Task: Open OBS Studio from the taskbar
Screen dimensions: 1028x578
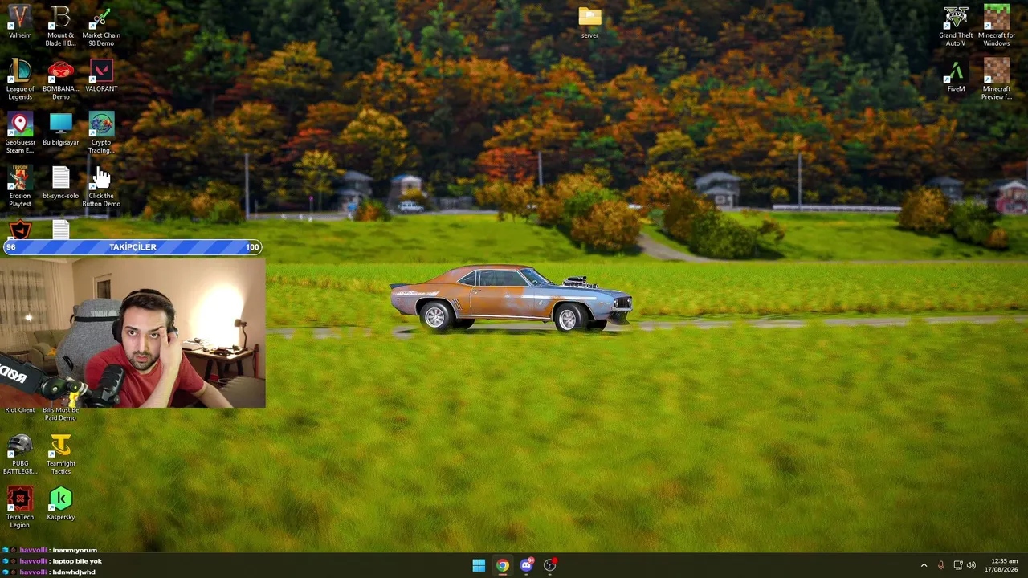Action: click(x=550, y=565)
